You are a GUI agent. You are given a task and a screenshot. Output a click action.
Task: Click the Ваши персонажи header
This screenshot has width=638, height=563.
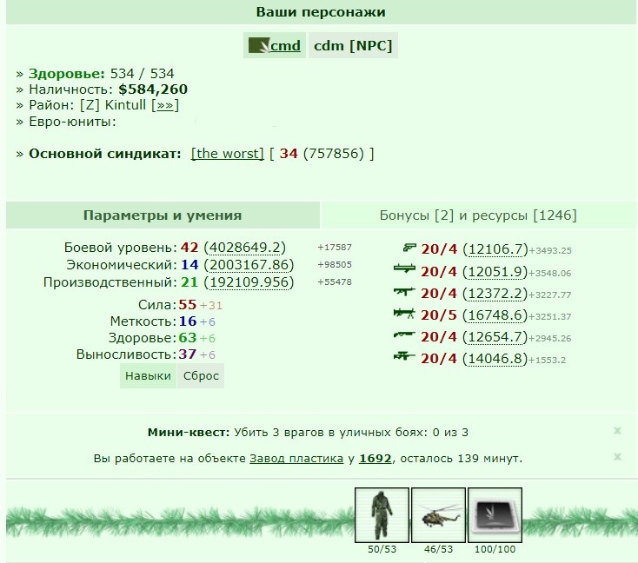[321, 12]
